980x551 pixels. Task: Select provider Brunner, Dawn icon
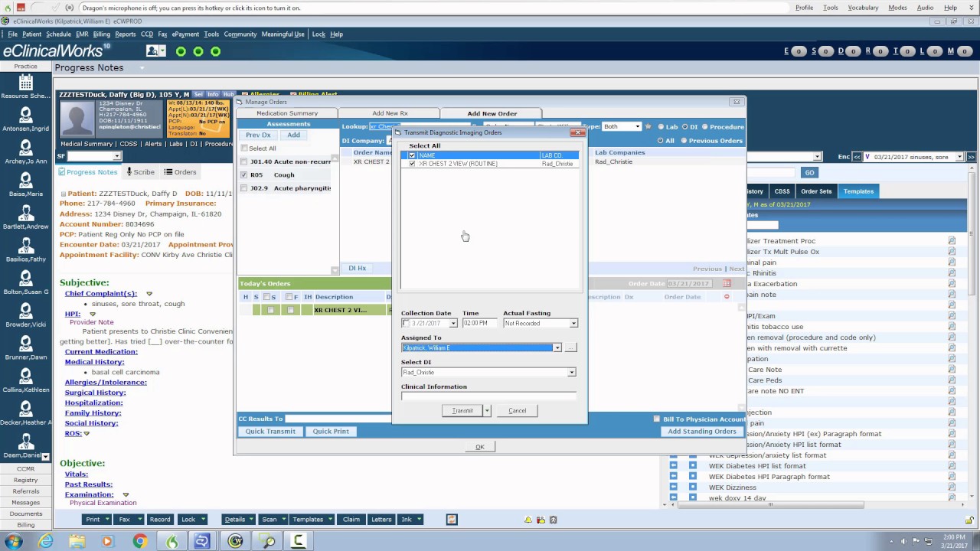tap(25, 344)
